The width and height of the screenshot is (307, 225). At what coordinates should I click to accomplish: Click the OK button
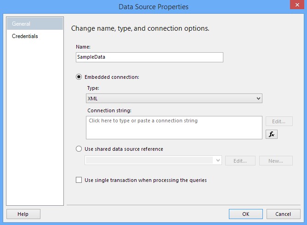(x=246, y=214)
